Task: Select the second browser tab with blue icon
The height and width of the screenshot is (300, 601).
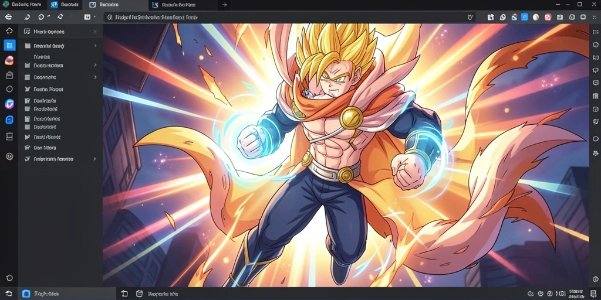Action: [x=65, y=5]
